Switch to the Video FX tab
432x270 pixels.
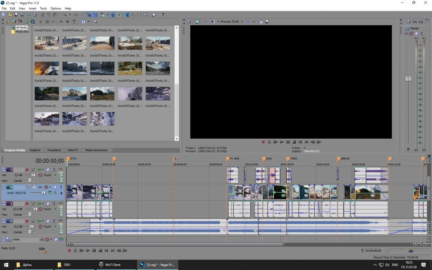tap(72, 150)
